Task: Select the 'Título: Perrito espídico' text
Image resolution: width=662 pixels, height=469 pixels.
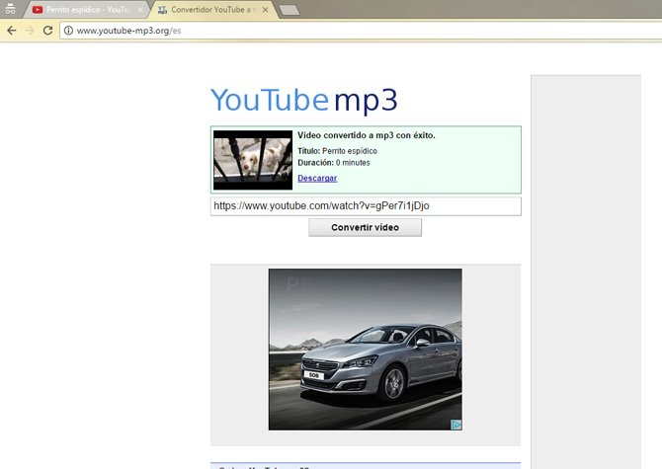Action: pos(337,151)
